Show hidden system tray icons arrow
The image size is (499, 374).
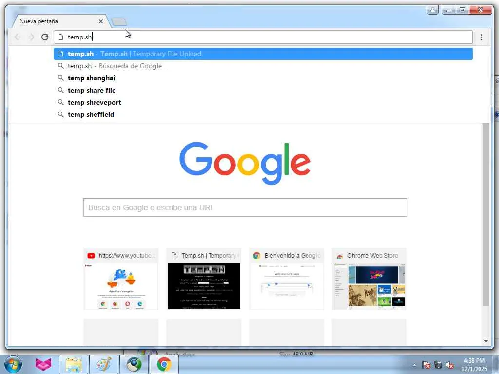point(414,365)
